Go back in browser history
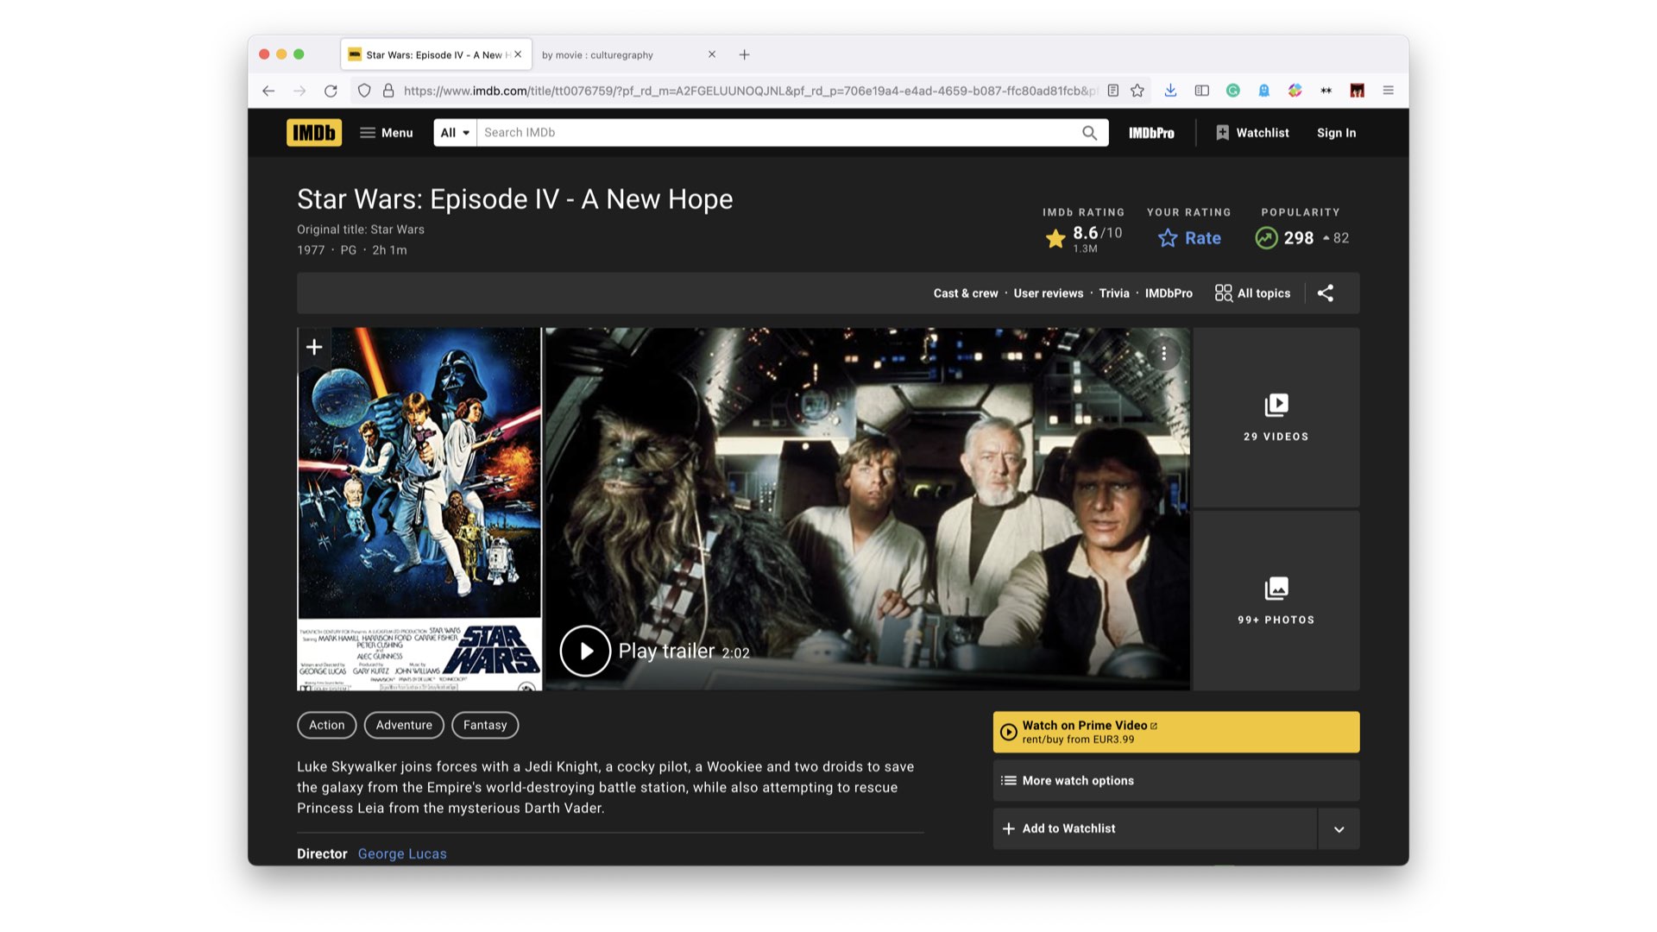The image size is (1657, 932). [x=268, y=91]
